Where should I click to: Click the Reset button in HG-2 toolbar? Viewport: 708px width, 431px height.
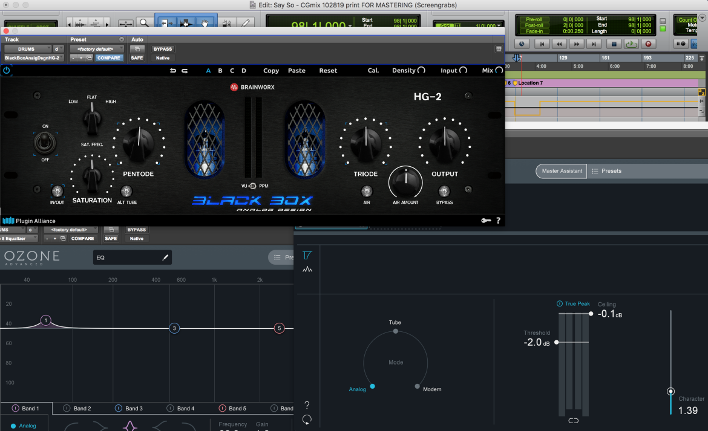[x=328, y=71]
